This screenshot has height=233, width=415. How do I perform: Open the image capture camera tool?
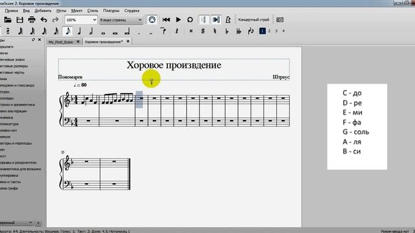(x=279, y=20)
